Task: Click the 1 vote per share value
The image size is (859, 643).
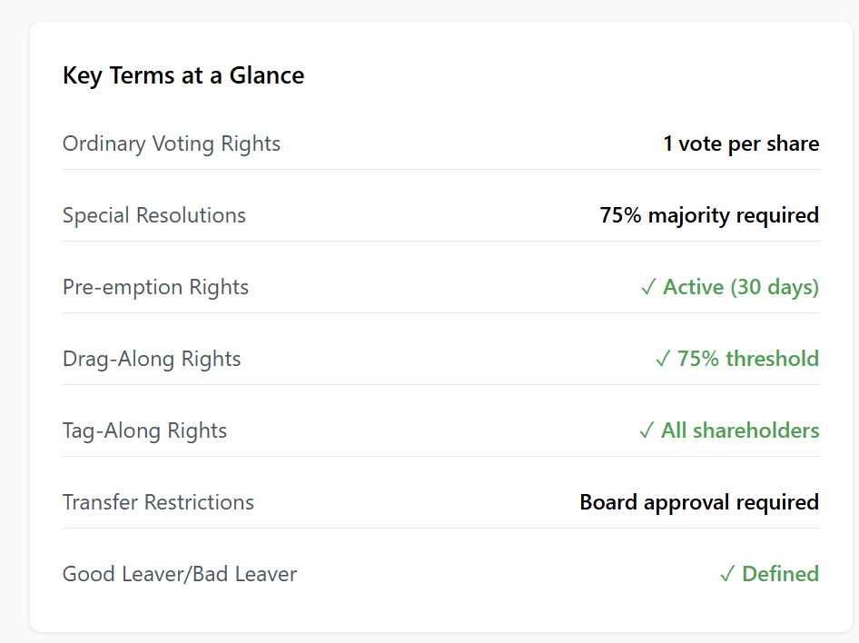Action: coord(741,143)
